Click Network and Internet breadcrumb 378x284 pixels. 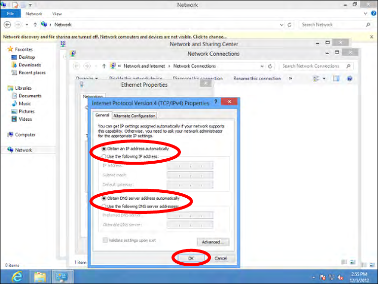point(144,66)
